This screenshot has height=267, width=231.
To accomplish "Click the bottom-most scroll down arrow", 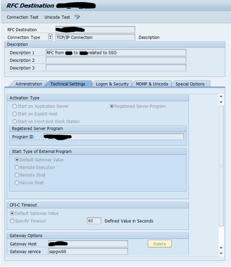I will [221, 253].
